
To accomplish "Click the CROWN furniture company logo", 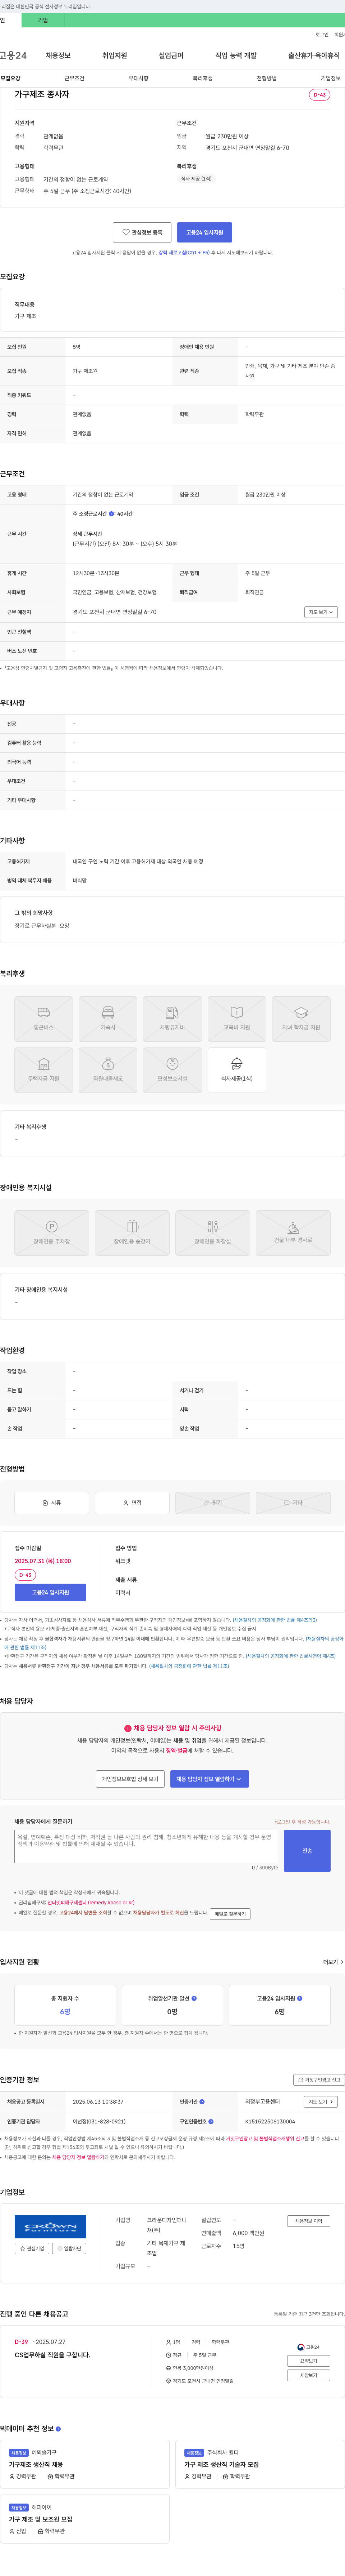I will [x=52, y=2227].
